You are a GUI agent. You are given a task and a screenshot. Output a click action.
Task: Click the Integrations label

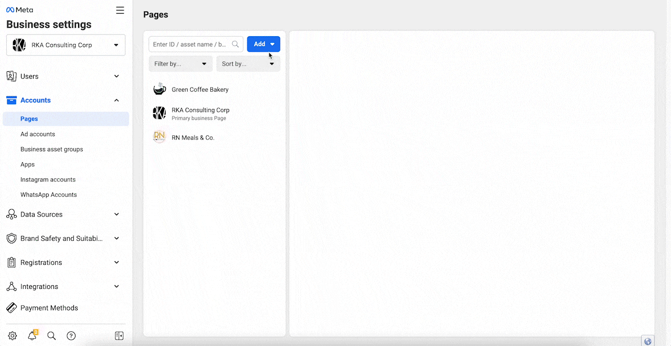click(39, 287)
